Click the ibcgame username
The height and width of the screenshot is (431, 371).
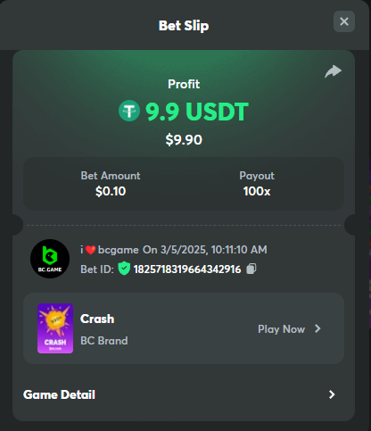click(110, 250)
